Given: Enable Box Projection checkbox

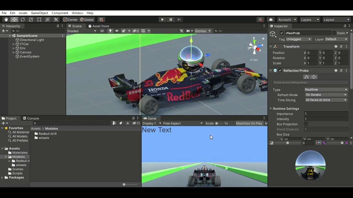Looking at the screenshot, I should (306, 124).
